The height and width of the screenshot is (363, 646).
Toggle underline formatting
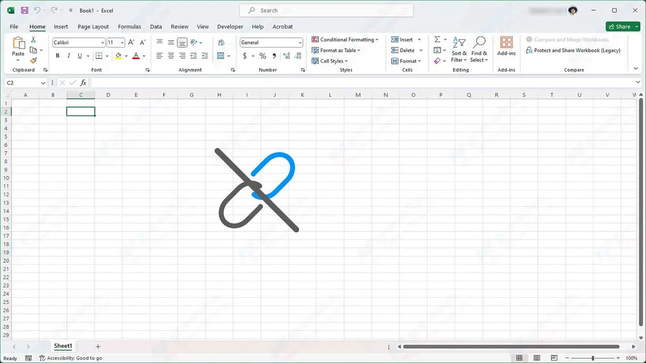(80, 56)
